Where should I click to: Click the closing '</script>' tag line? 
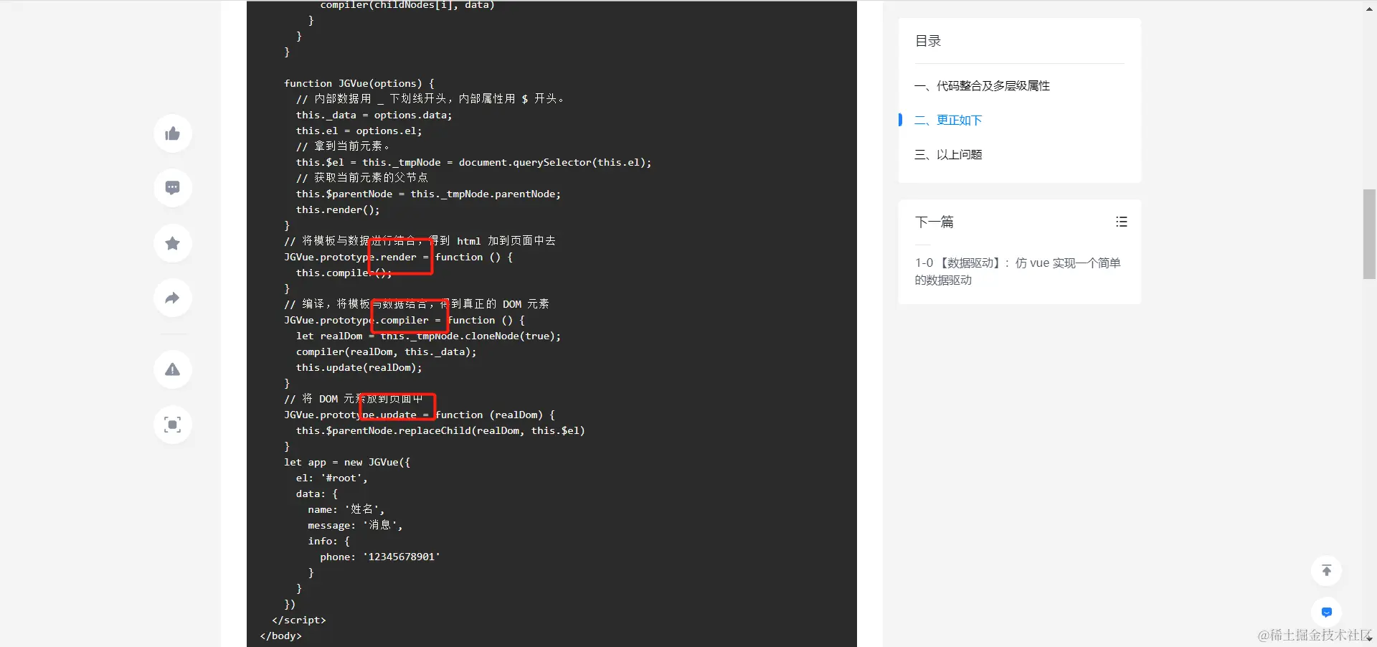coord(299,620)
